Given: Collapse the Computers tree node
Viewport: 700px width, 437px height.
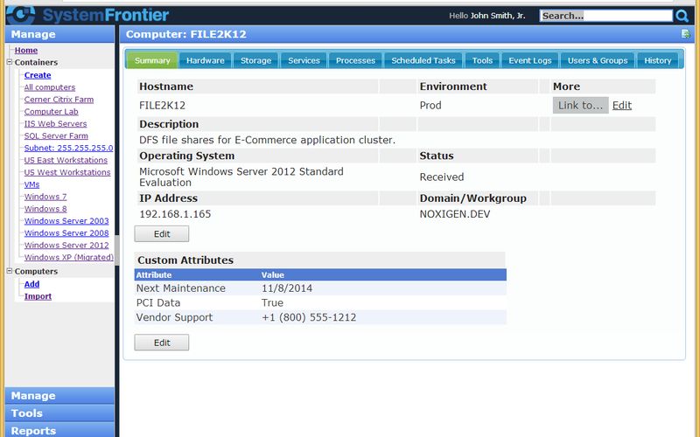Looking at the screenshot, I should [x=10, y=271].
